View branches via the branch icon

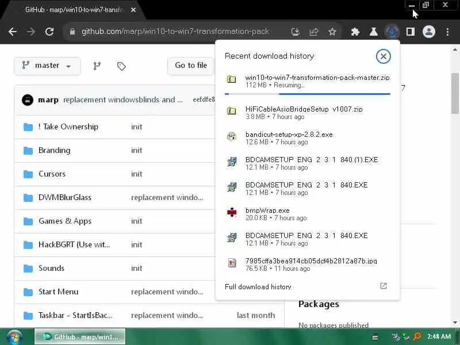coord(97,66)
